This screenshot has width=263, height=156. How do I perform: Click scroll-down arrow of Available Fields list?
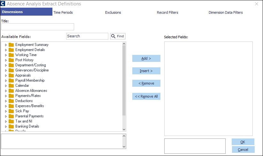(x=124, y=130)
